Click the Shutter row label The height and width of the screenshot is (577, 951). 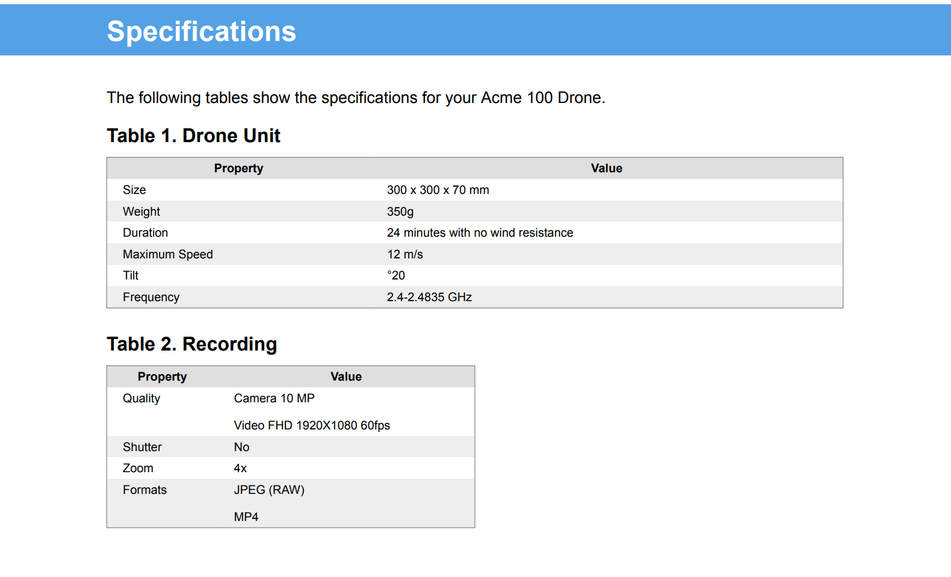[142, 447]
